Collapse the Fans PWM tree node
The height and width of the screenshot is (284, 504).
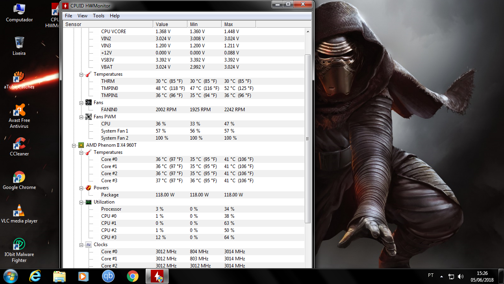click(82, 117)
